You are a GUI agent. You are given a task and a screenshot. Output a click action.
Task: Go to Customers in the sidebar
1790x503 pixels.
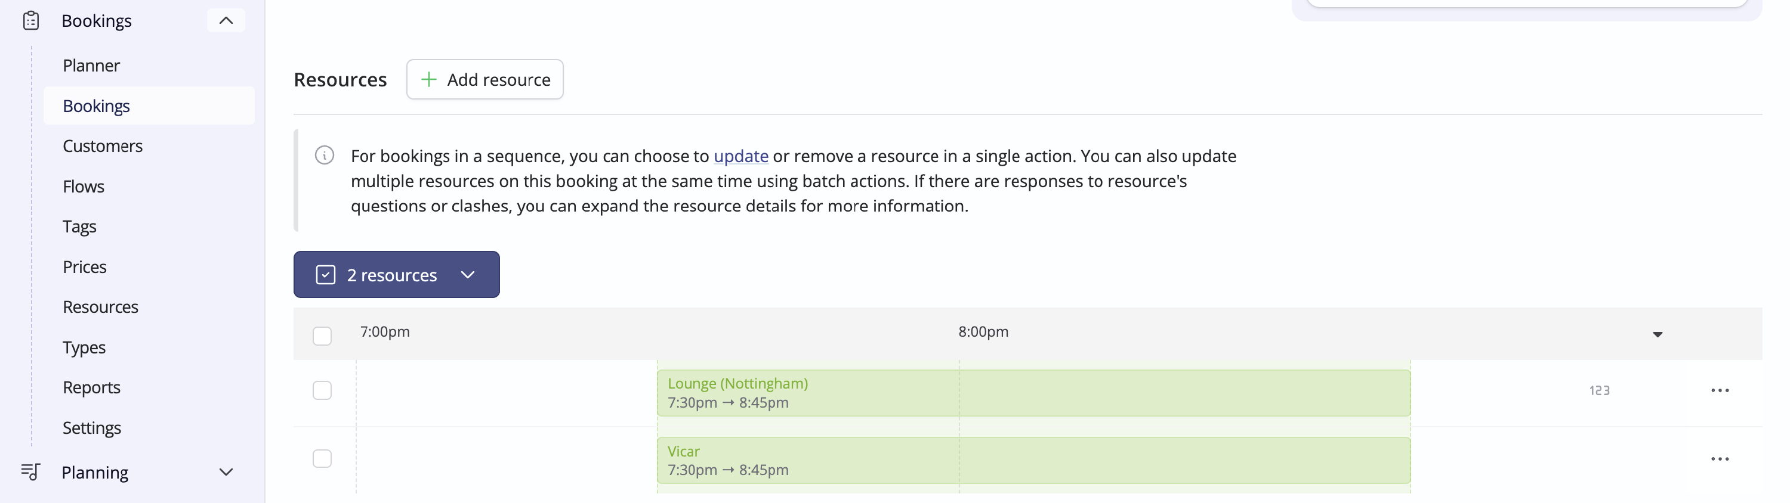pos(102,145)
